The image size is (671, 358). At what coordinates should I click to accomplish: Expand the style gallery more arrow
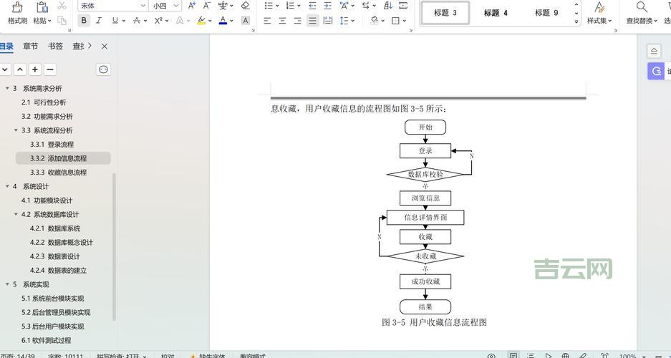click(576, 21)
